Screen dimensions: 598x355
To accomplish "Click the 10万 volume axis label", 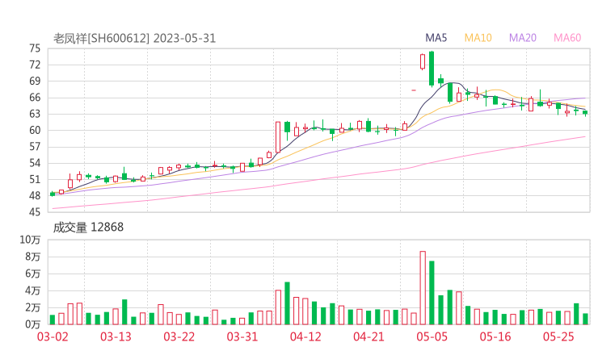I will [30, 240].
